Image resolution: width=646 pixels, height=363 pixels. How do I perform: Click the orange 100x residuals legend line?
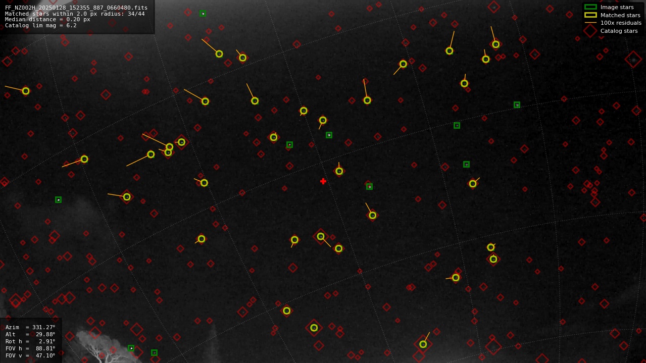pos(590,23)
